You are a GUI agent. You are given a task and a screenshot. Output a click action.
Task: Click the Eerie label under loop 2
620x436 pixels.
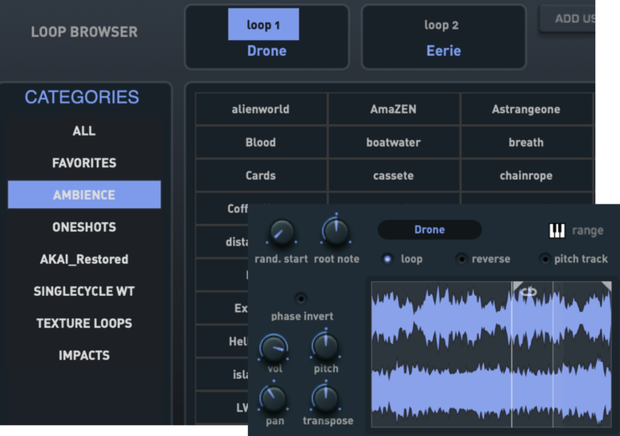(x=443, y=51)
